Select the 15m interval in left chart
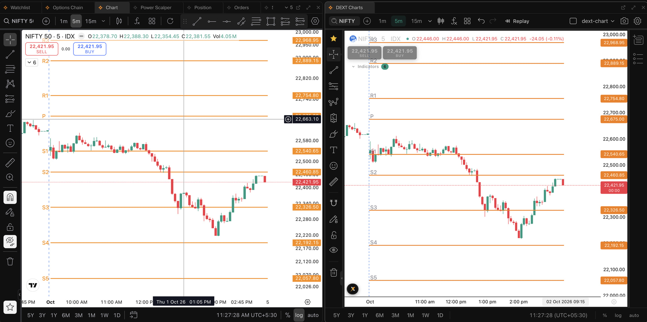This screenshot has width=647, height=322. [91, 21]
